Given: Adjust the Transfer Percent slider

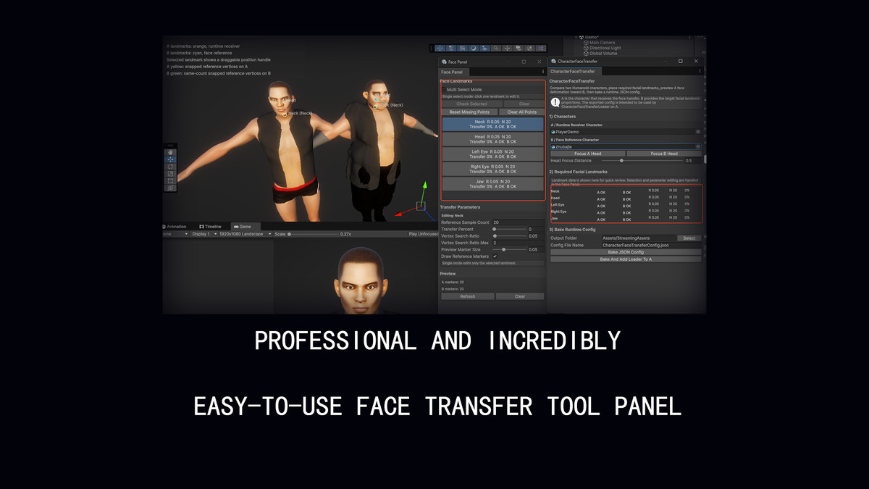Looking at the screenshot, I should [508, 229].
